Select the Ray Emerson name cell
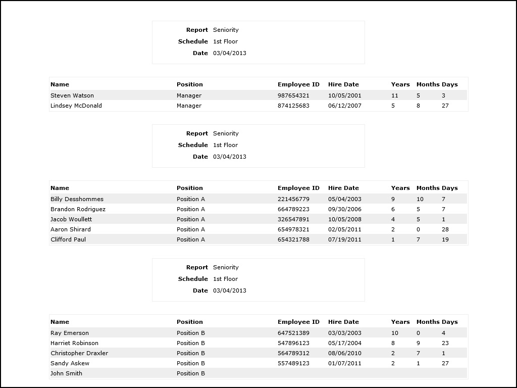Screen dimensions: 517x388 pyautogui.click(x=70, y=333)
